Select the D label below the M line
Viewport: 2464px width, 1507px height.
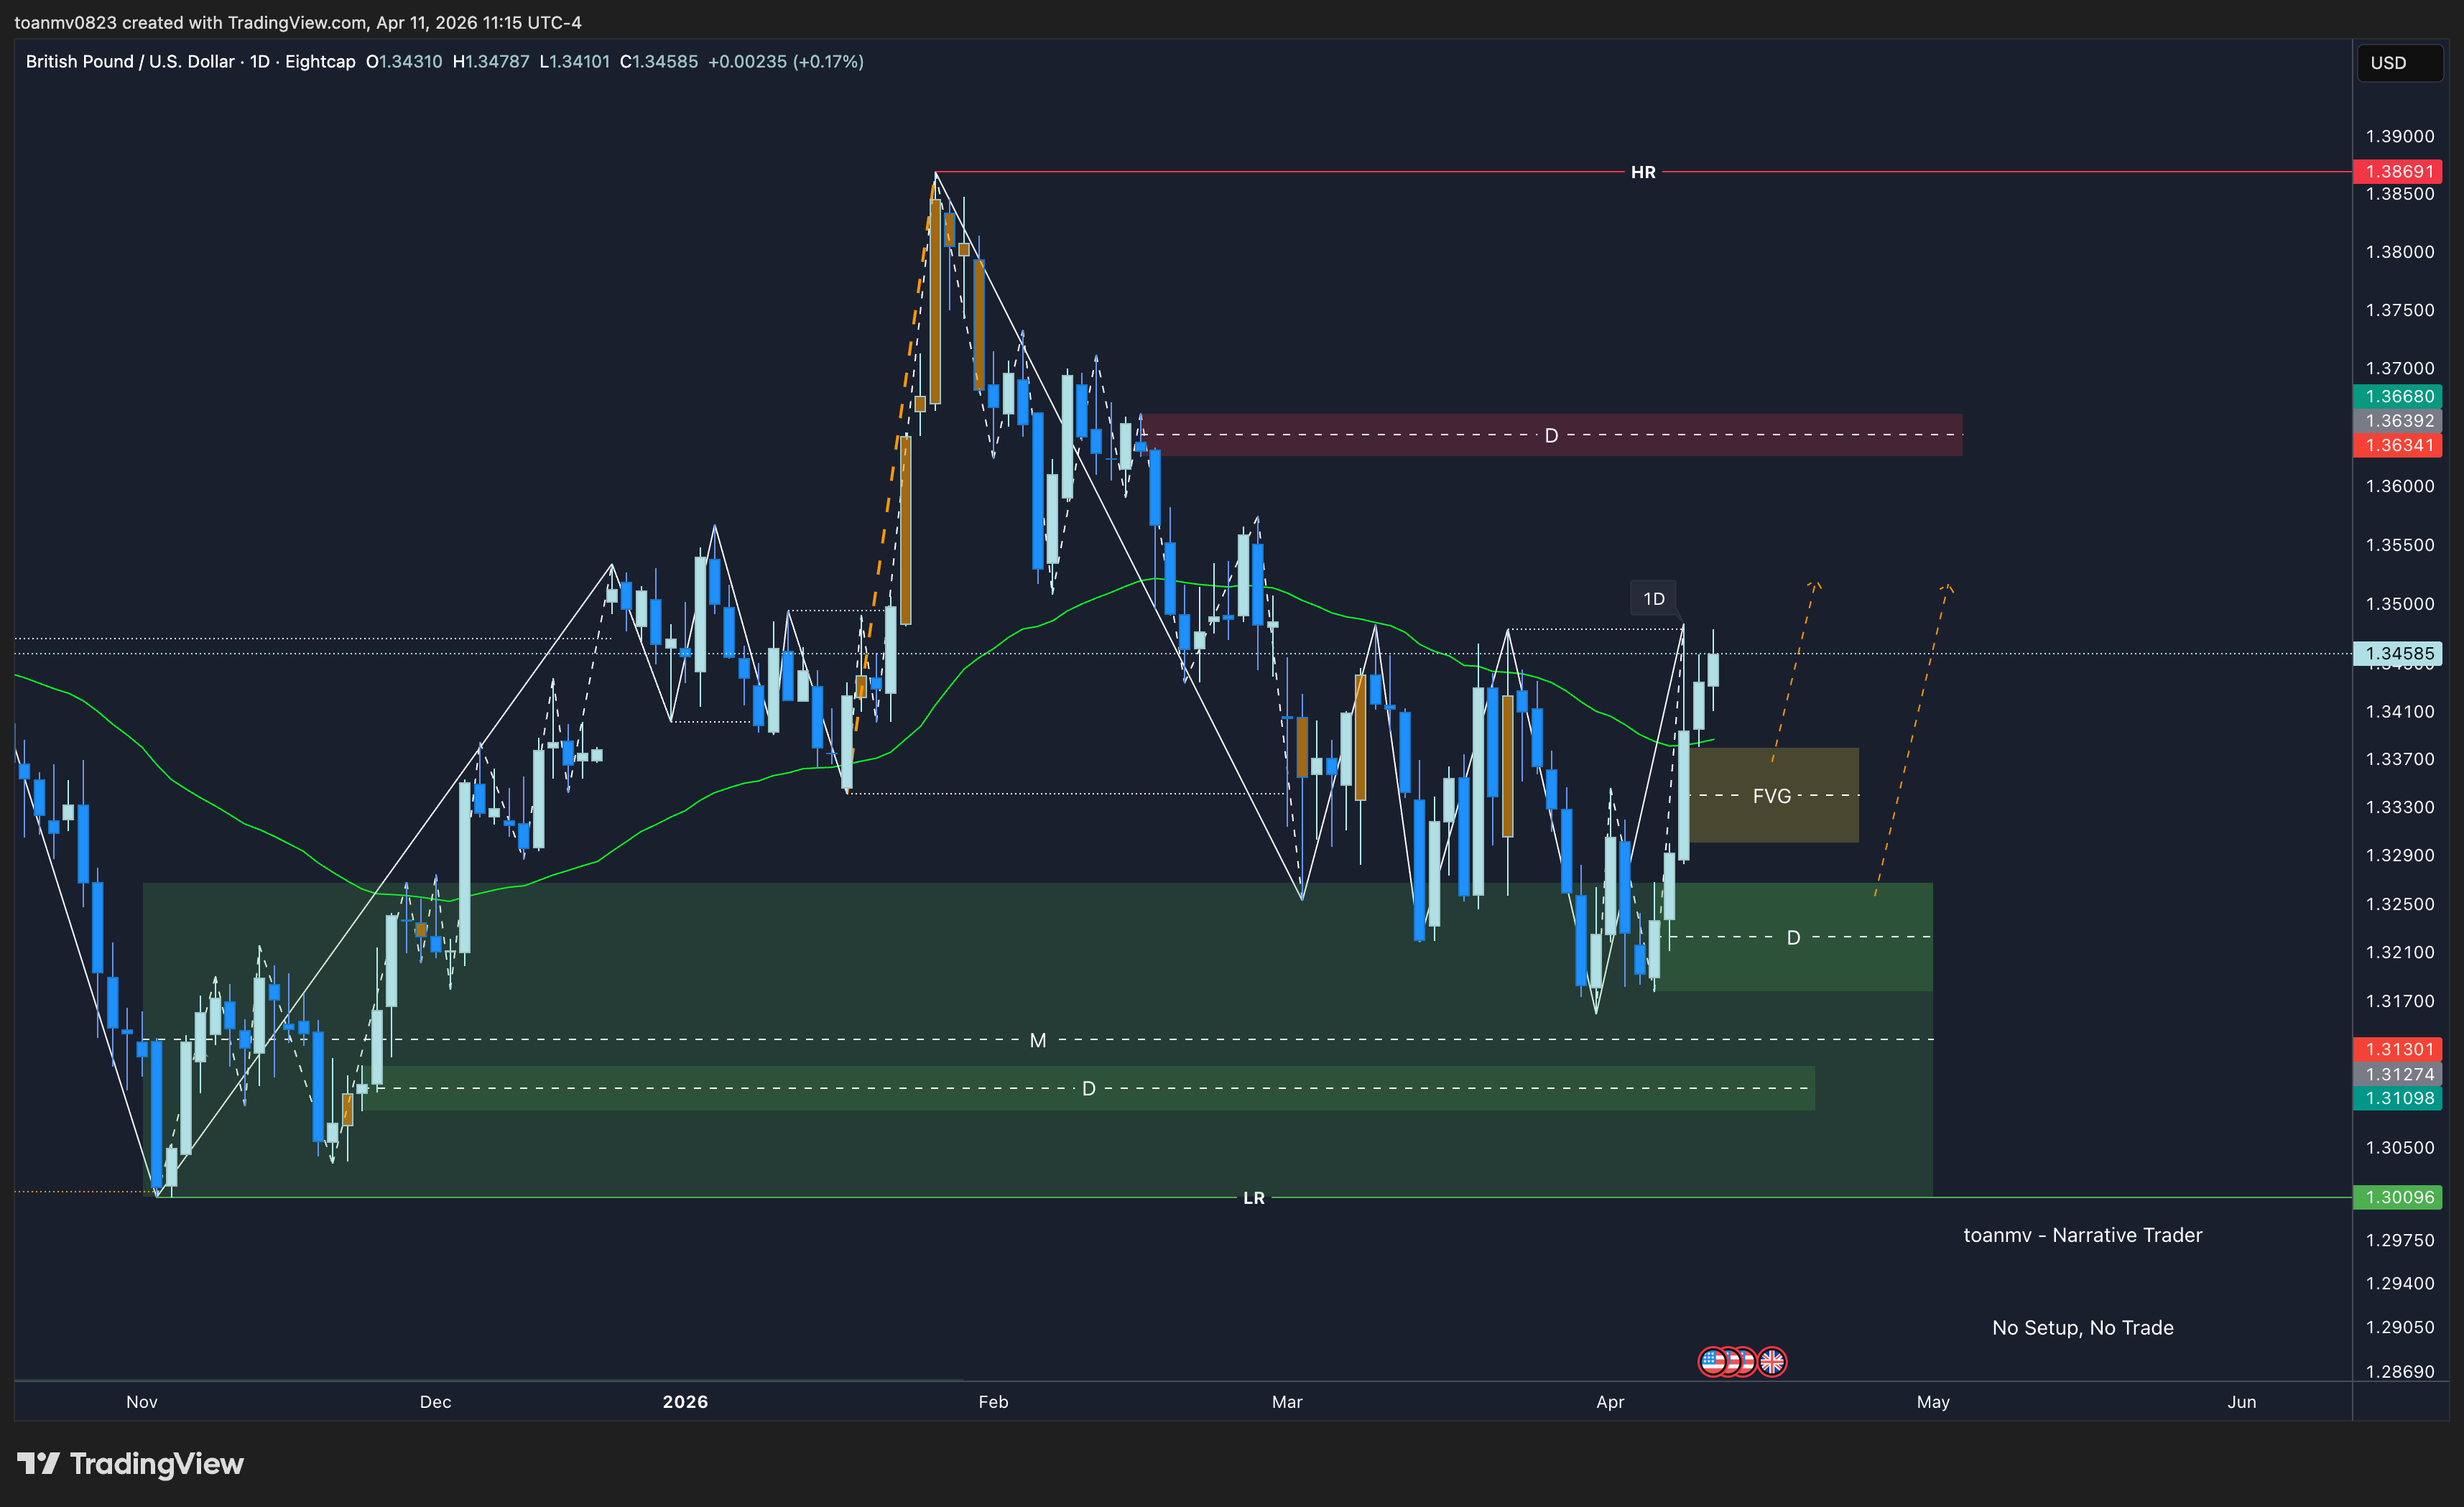tap(1089, 1089)
